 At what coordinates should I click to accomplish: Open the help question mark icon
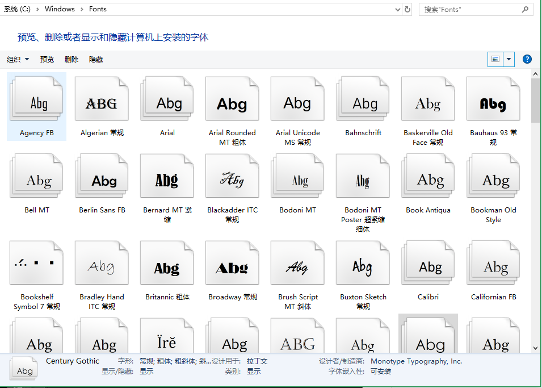click(x=527, y=59)
